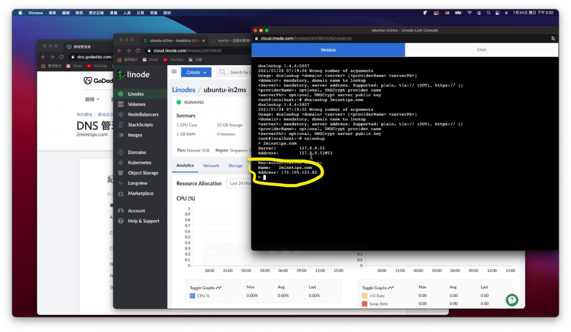
Task: Open Marketplace in the Linode sidebar
Action: click(x=140, y=193)
